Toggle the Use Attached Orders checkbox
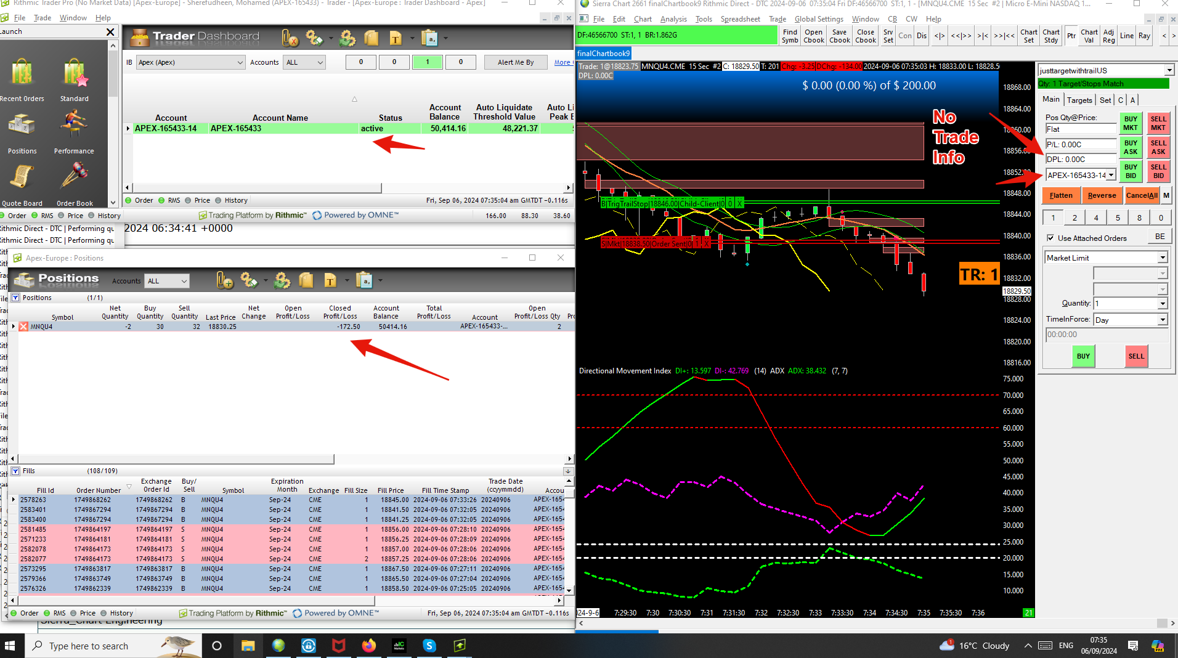This screenshot has width=1178, height=658. pos(1050,238)
